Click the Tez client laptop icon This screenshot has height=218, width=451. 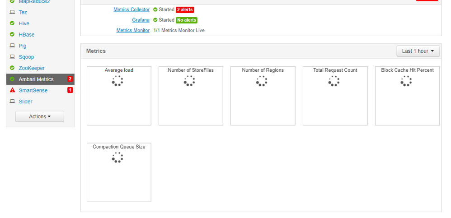coord(12,12)
